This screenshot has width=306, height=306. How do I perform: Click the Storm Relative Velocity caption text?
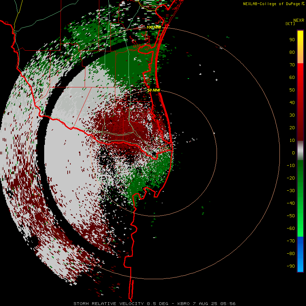tap(154, 304)
